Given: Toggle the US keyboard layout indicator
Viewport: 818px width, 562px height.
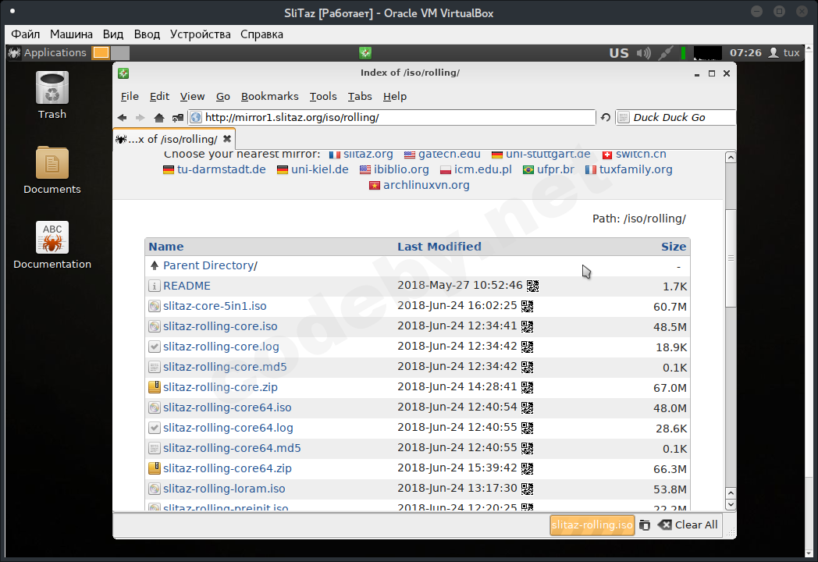Looking at the screenshot, I should click(x=619, y=53).
